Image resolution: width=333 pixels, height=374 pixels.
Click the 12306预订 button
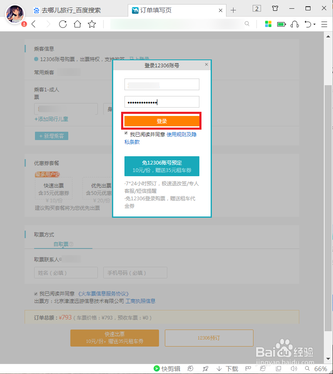(x=209, y=338)
